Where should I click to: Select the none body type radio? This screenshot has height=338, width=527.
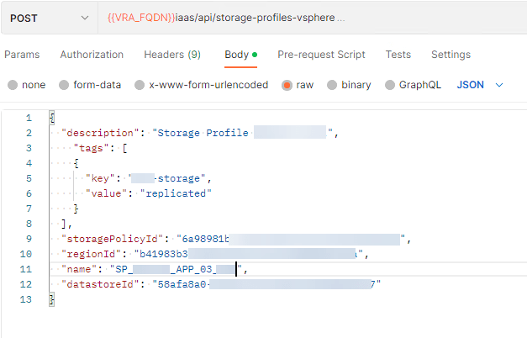point(13,85)
